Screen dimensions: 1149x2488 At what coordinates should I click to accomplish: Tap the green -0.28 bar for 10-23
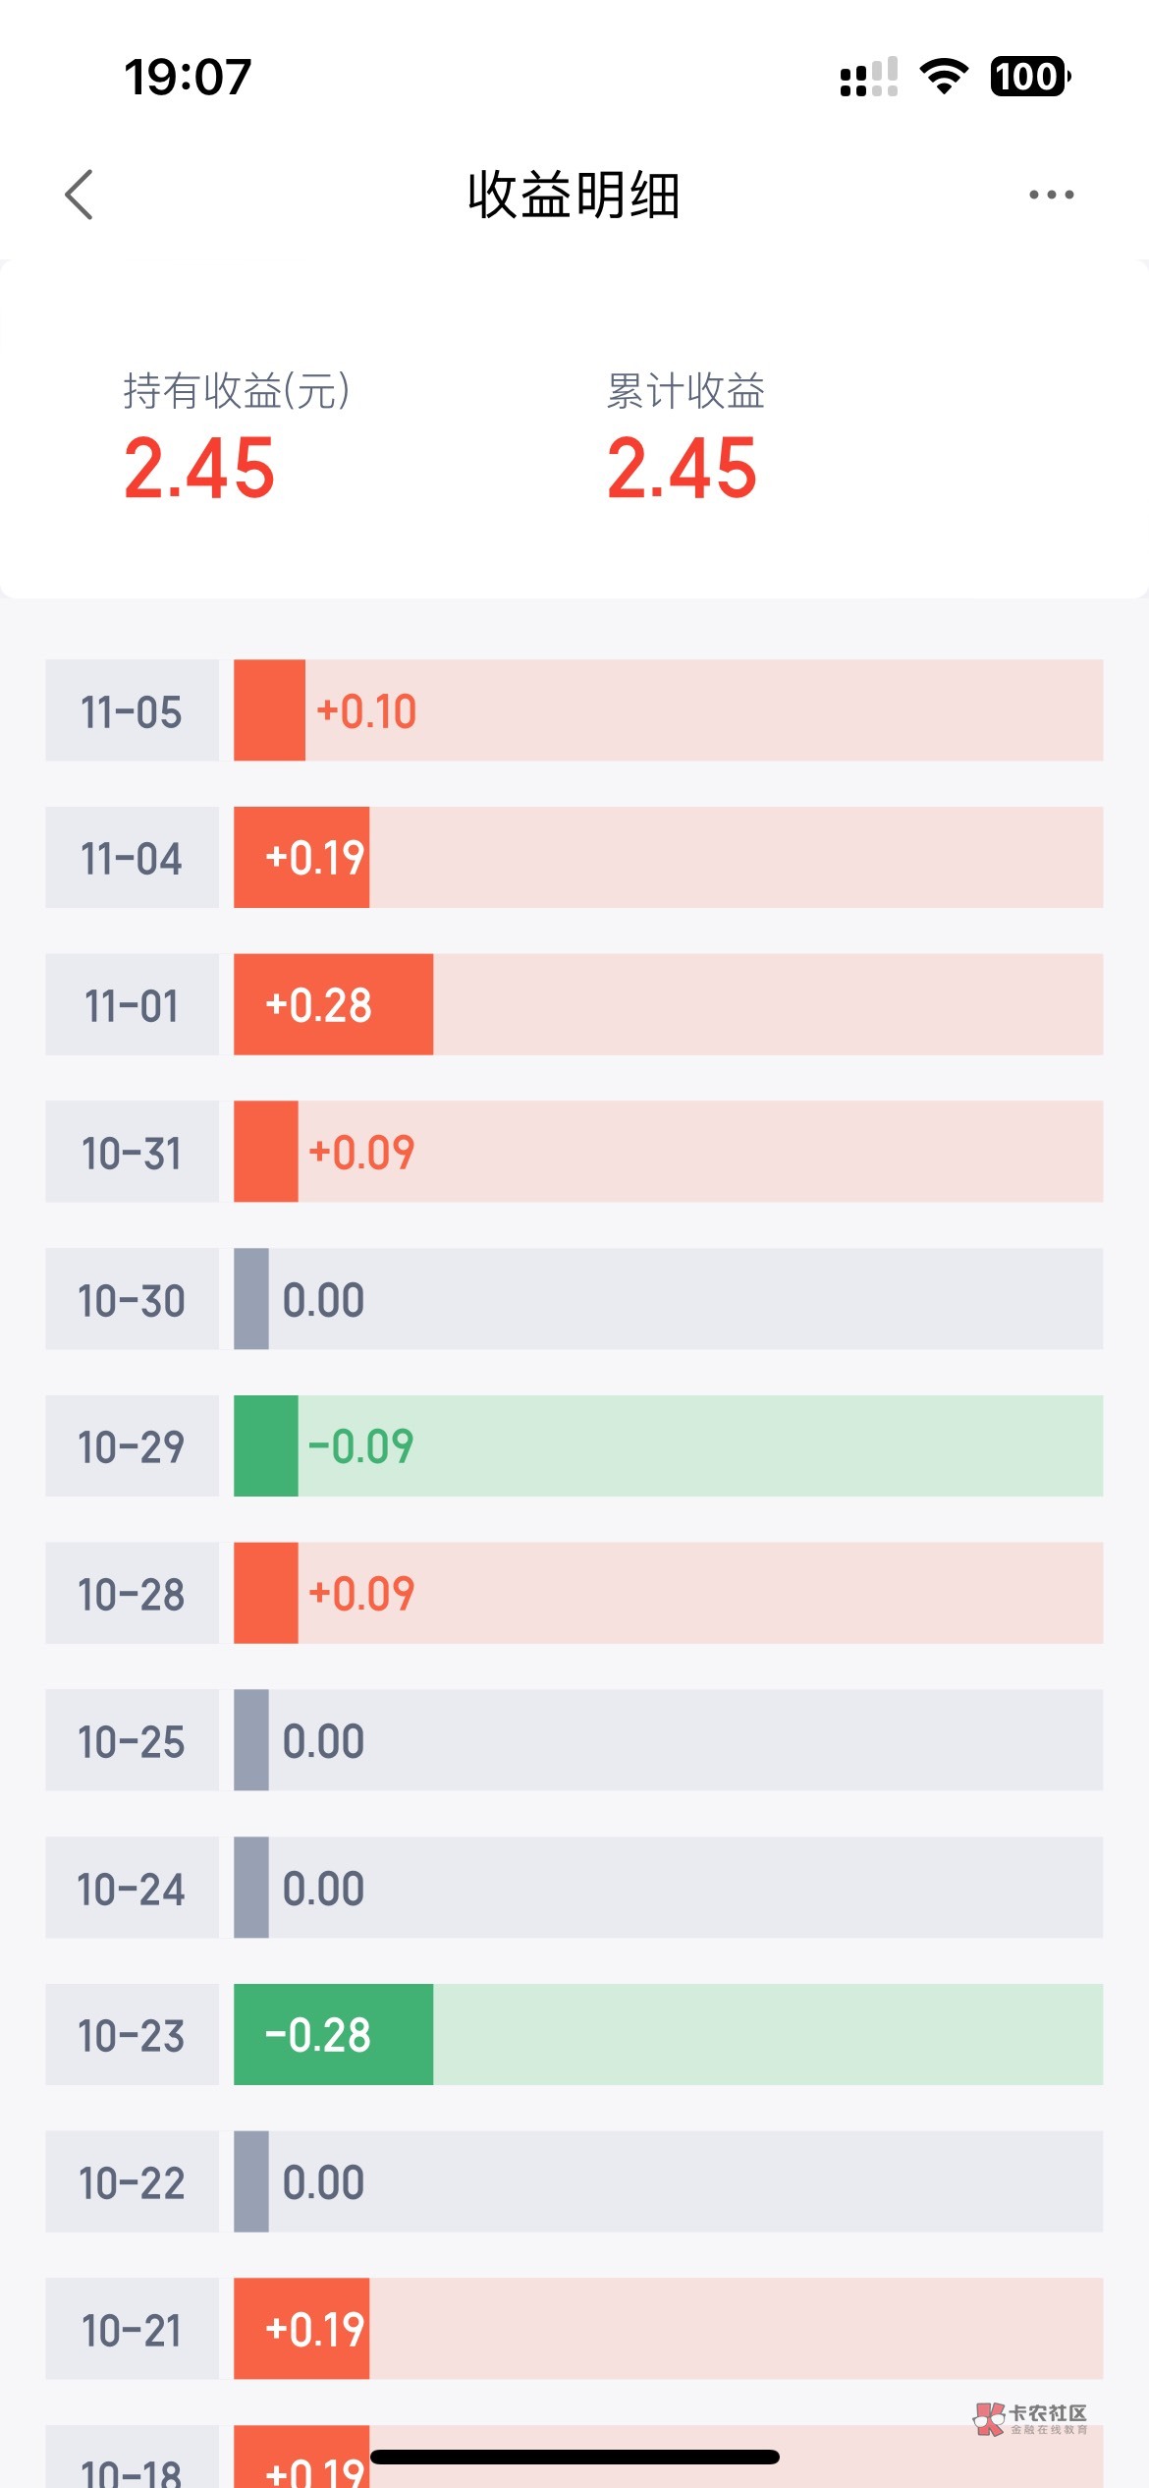333,2034
